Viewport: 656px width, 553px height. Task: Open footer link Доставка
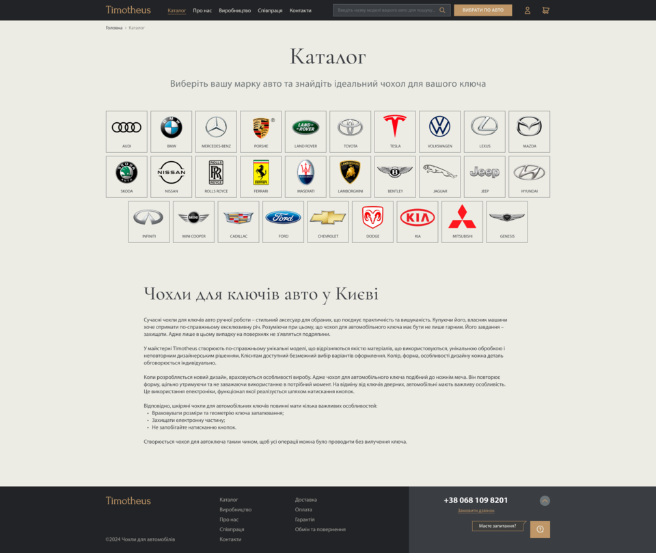(x=306, y=500)
